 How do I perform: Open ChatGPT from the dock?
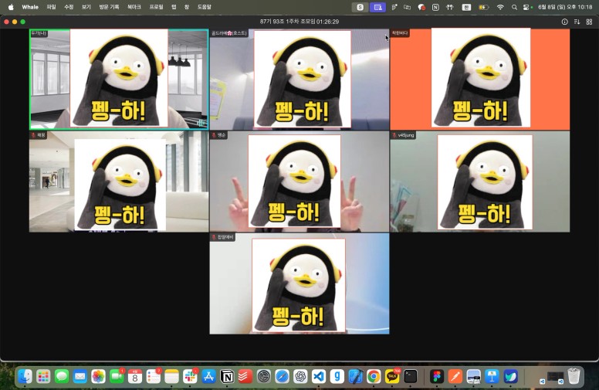coord(300,377)
